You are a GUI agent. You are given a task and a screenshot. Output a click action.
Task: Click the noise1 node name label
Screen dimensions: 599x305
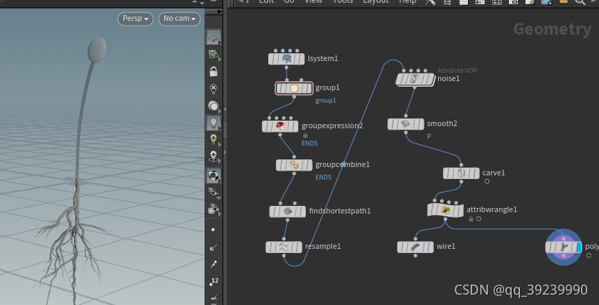click(449, 79)
